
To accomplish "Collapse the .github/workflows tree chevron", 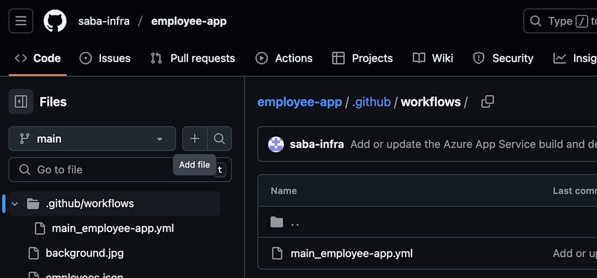I will [x=15, y=203].
